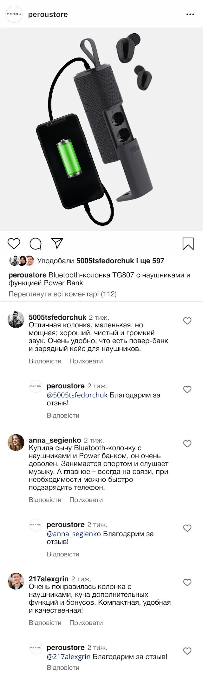203x679 pixels.
Task: Hide the 217alexgrin comment
Action: click(x=86, y=623)
